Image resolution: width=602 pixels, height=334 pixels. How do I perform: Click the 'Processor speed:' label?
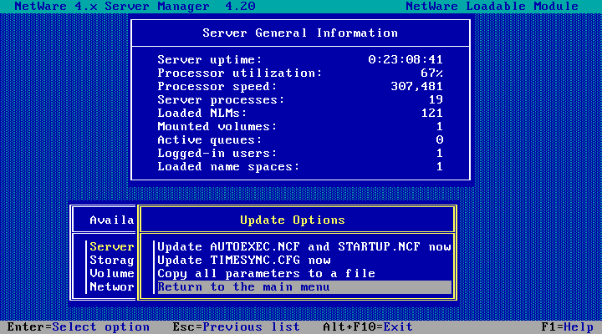pos(217,86)
